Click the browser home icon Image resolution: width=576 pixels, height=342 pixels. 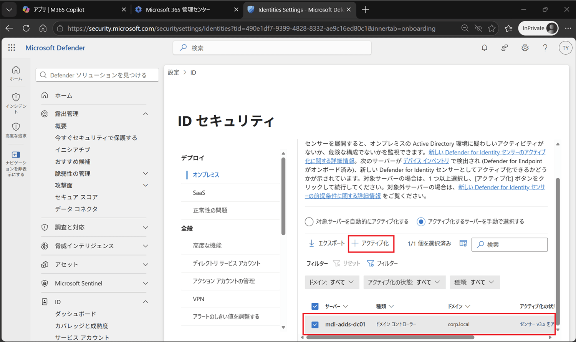click(x=43, y=28)
